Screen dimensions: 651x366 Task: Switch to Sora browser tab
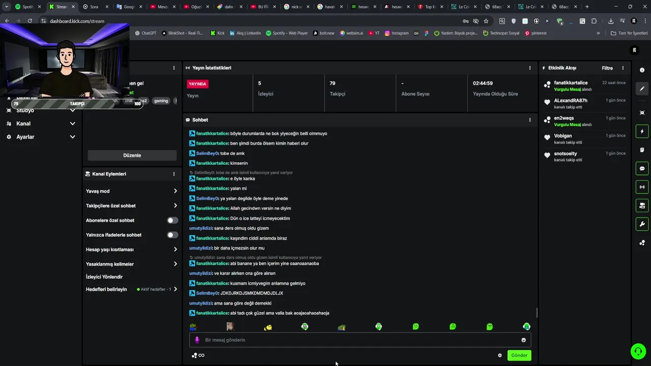pos(95,7)
